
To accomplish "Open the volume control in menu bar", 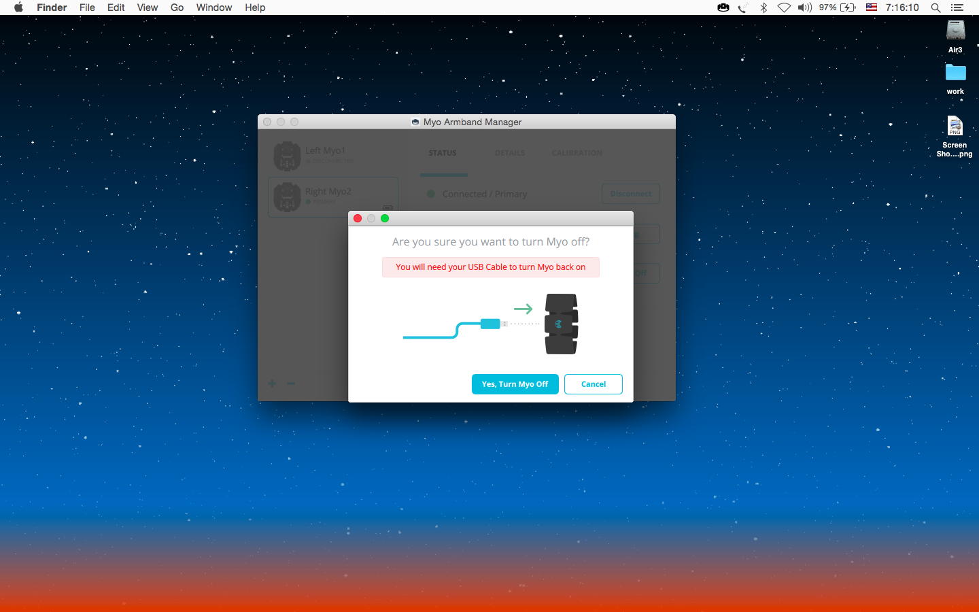I will click(x=805, y=7).
